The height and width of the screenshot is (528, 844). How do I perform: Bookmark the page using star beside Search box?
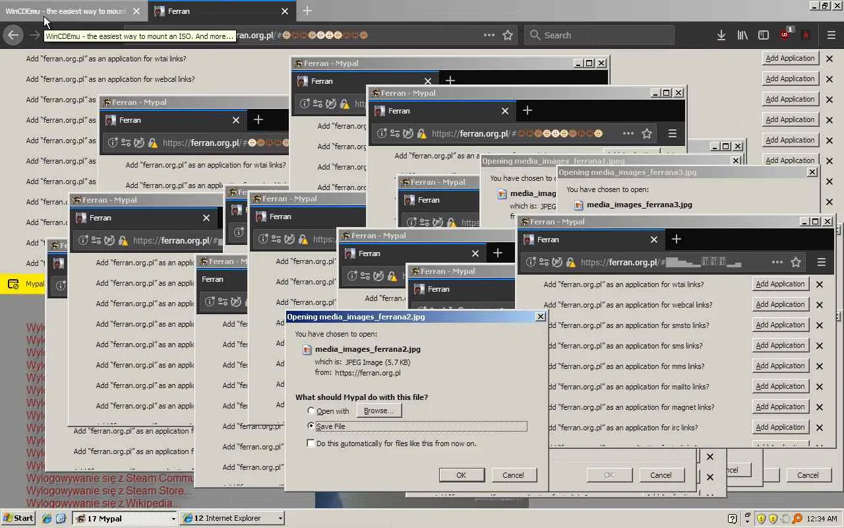508,36
